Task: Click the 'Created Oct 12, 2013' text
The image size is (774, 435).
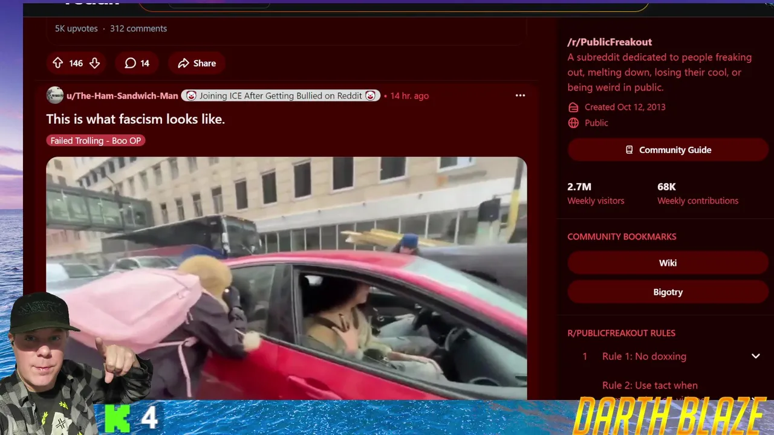Action: tap(625, 107)
